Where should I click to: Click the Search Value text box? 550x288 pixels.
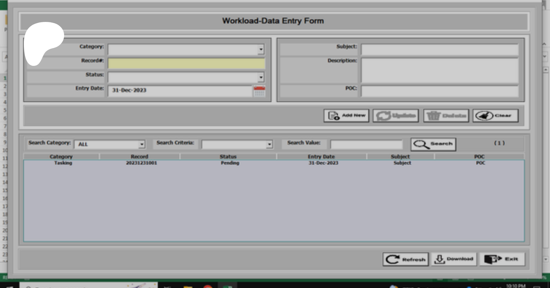pyautogui.click(x=366, y=144)
